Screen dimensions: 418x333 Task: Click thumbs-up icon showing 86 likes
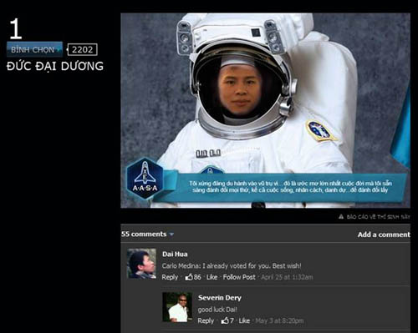click(189, 277)
